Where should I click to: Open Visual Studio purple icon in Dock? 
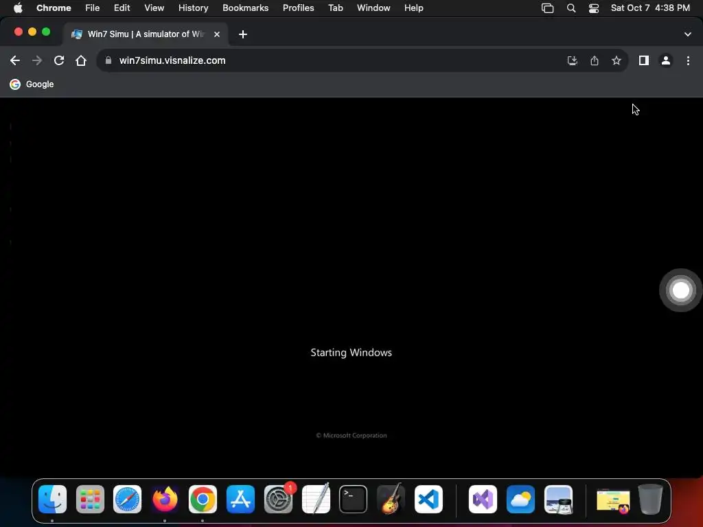(x=483, y=500)
